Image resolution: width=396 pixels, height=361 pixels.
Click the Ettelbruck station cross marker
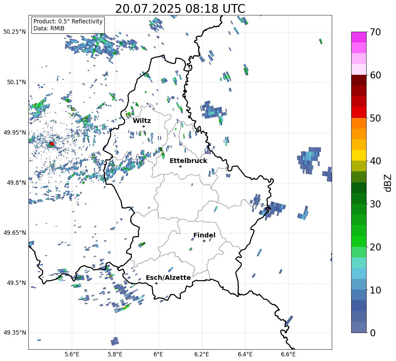tap(180, 166)
